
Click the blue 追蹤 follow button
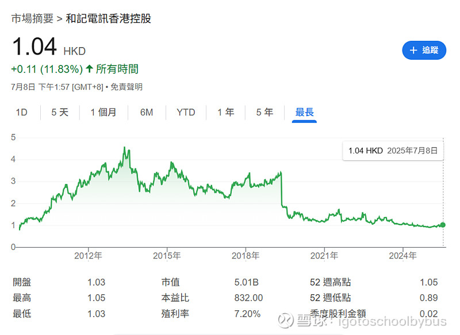click(424, 50)
